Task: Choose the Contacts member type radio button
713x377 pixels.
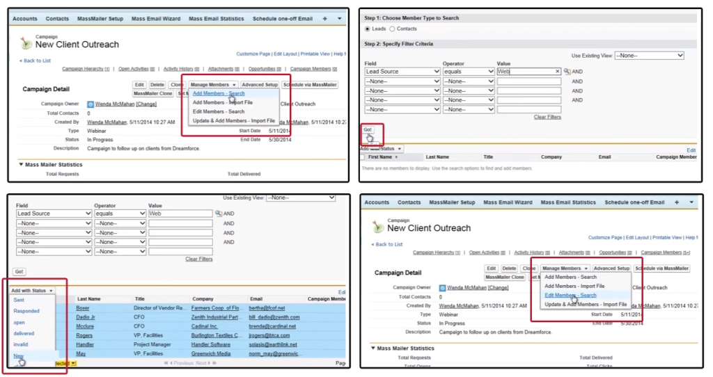Action: click(392, 29)
